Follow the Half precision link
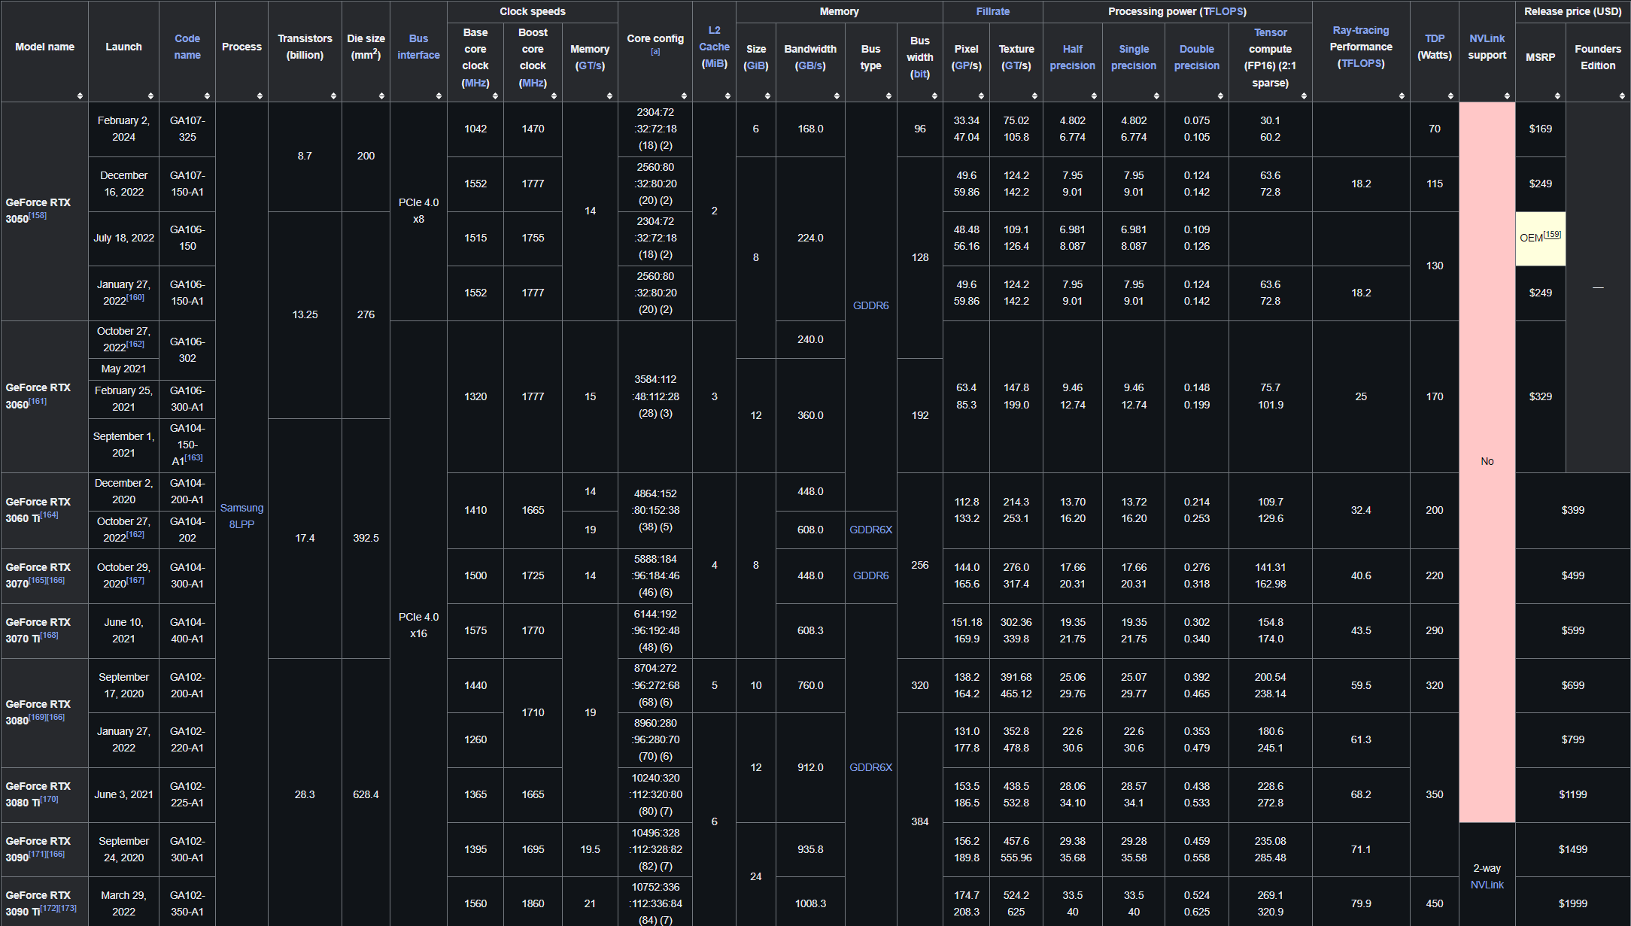1631x926 pixels. (1072, 57)
